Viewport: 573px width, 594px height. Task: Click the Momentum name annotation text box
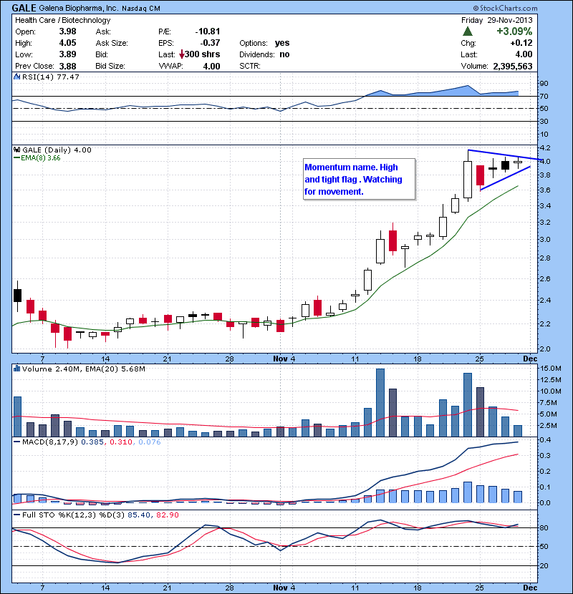click(359, 179)
